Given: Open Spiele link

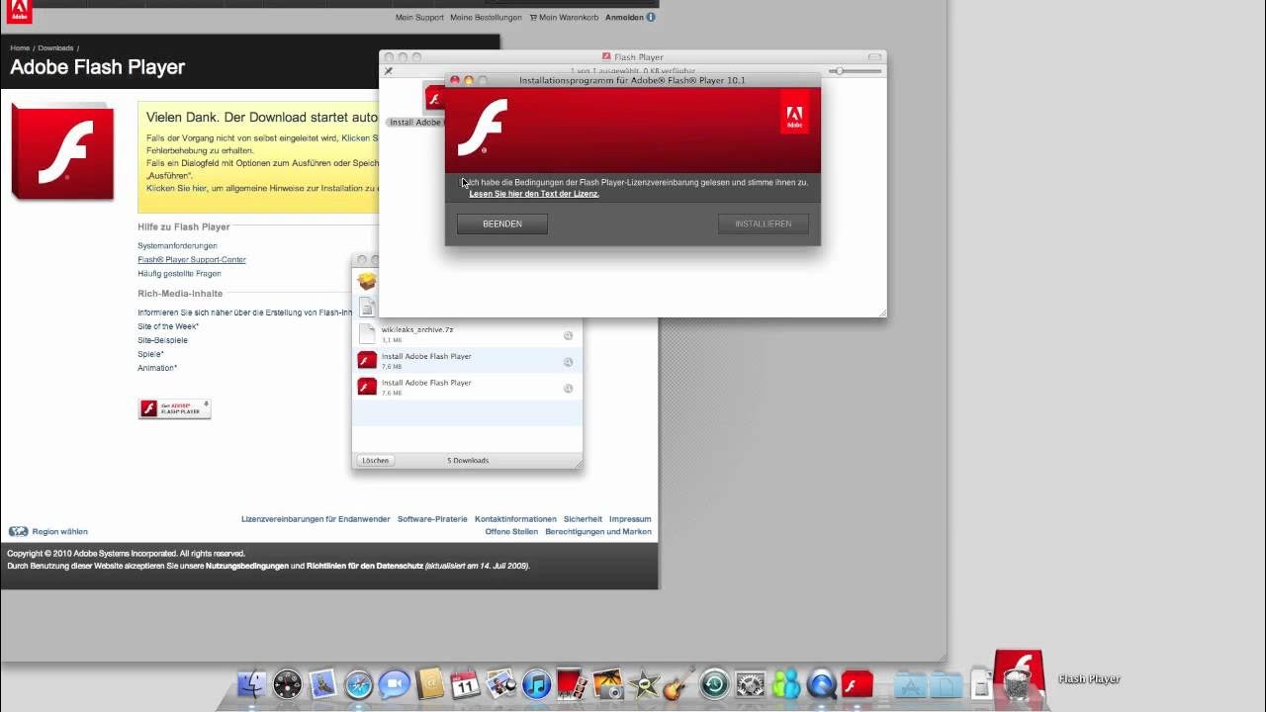Looking at the screenshot, I should (150, 354).
